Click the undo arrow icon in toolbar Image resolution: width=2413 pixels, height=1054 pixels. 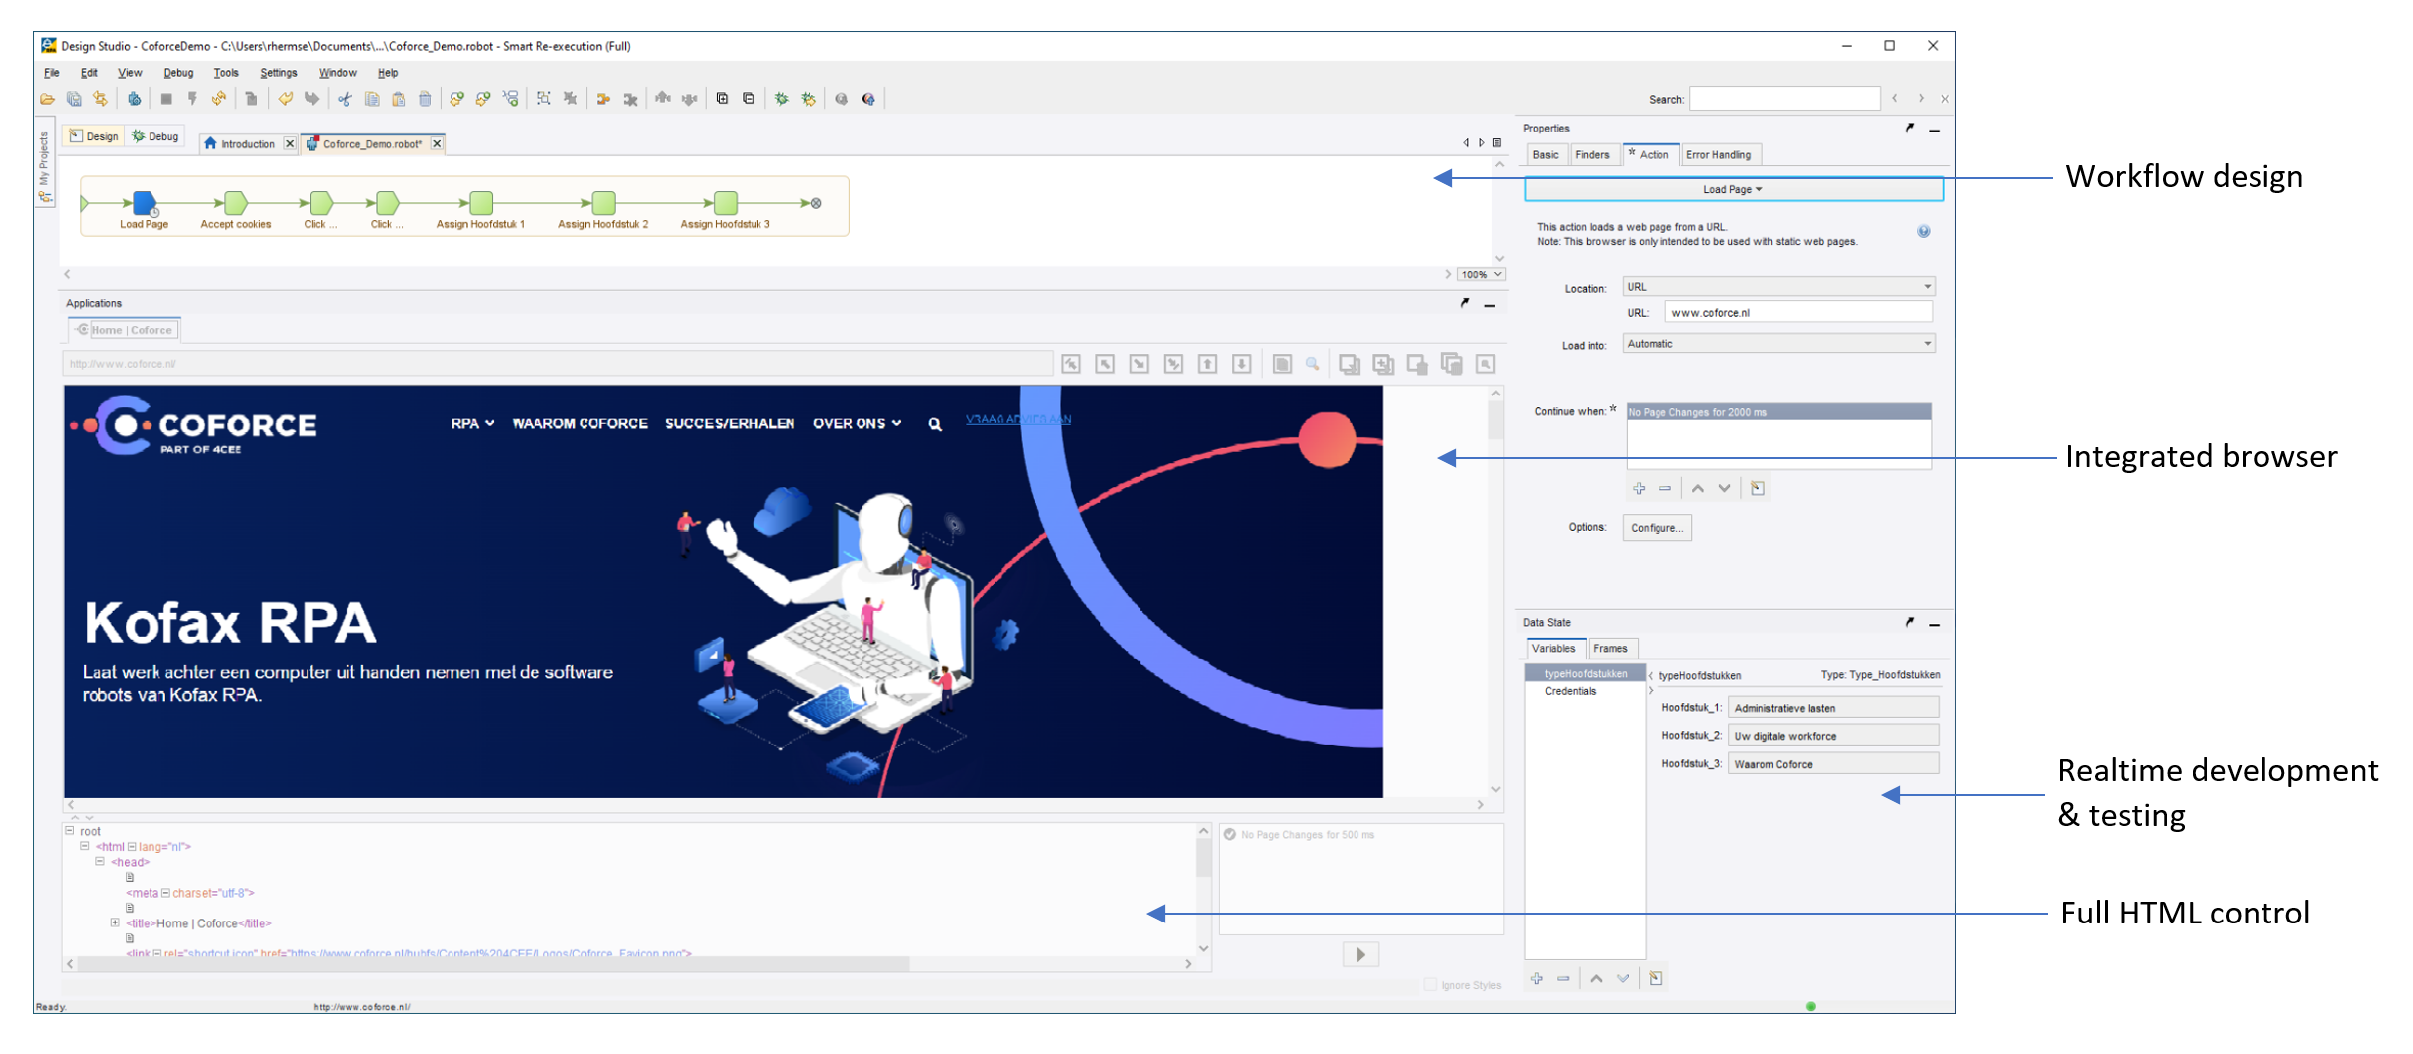click(286, 99)
